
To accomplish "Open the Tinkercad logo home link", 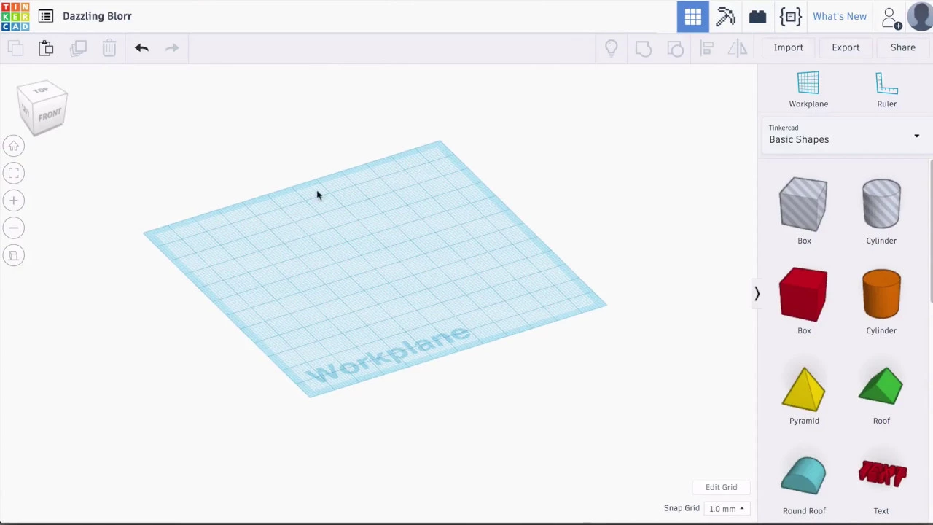I will point(15,16).
